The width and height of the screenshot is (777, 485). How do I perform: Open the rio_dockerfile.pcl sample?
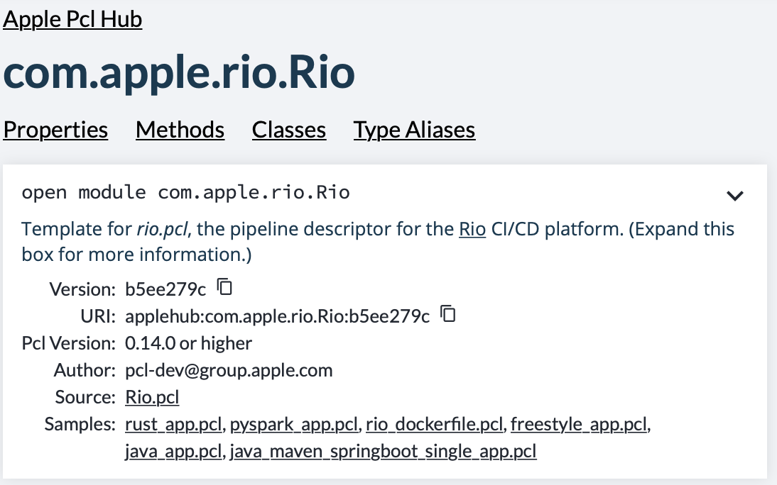(x=434, y=424)
